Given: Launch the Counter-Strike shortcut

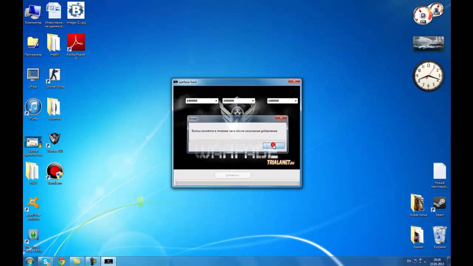Looking at the screenshot, I should (x=54, y=78).
